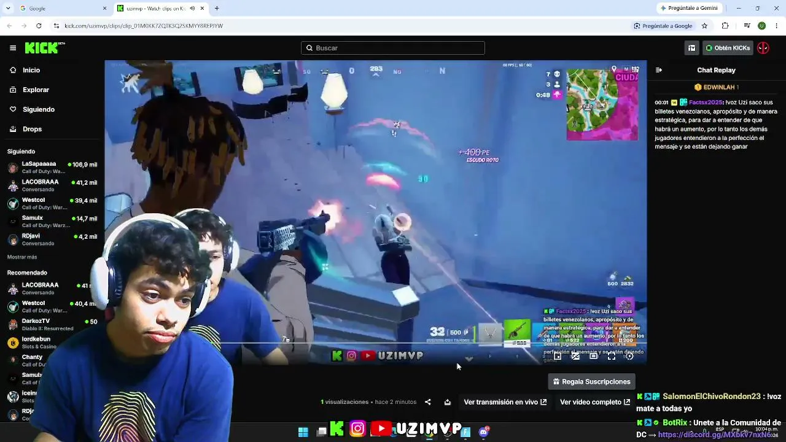Open a new browser tab
786x442 pixels.
tap(217, 9)
